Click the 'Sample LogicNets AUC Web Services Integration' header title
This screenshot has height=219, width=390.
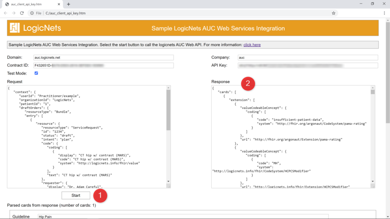pos(218,29)
